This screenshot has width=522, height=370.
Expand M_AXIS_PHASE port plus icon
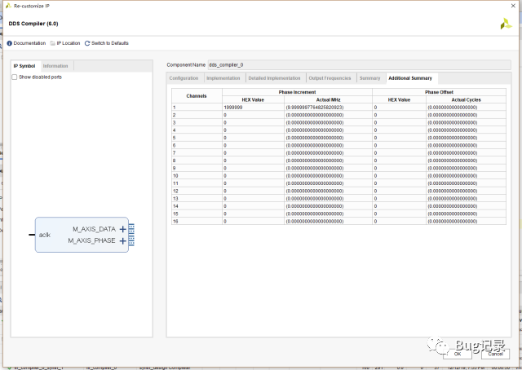coord(123,240)
